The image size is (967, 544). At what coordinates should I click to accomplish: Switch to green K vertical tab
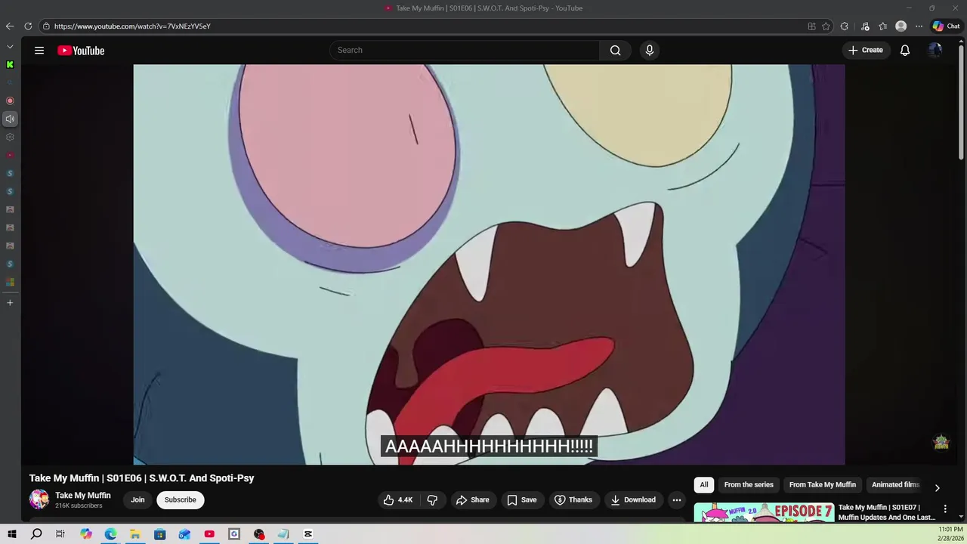(10, 65)
